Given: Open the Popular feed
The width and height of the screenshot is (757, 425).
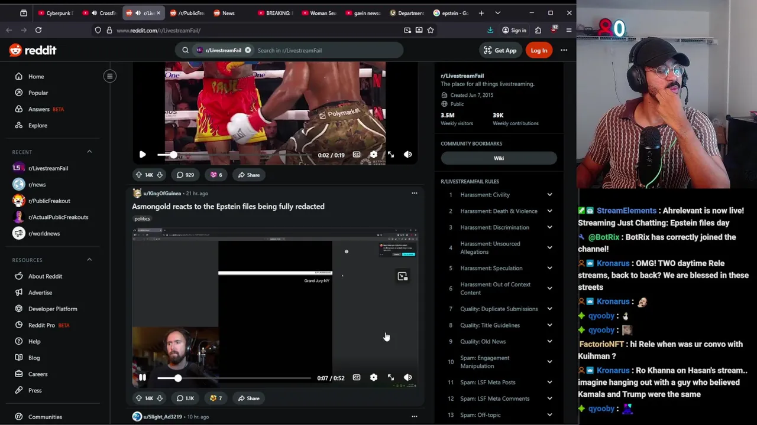Looking at the screenshot, I should (x=38, y=93).
